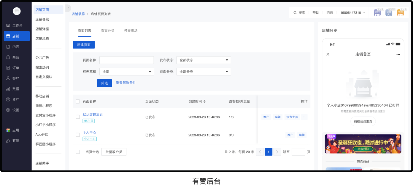
Task: Go to next page arrow
Action: click(x=277, y=152)
